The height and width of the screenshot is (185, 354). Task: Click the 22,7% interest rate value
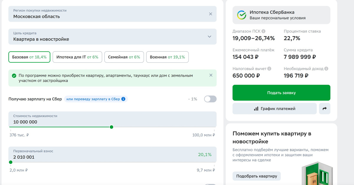coord(292,38)
